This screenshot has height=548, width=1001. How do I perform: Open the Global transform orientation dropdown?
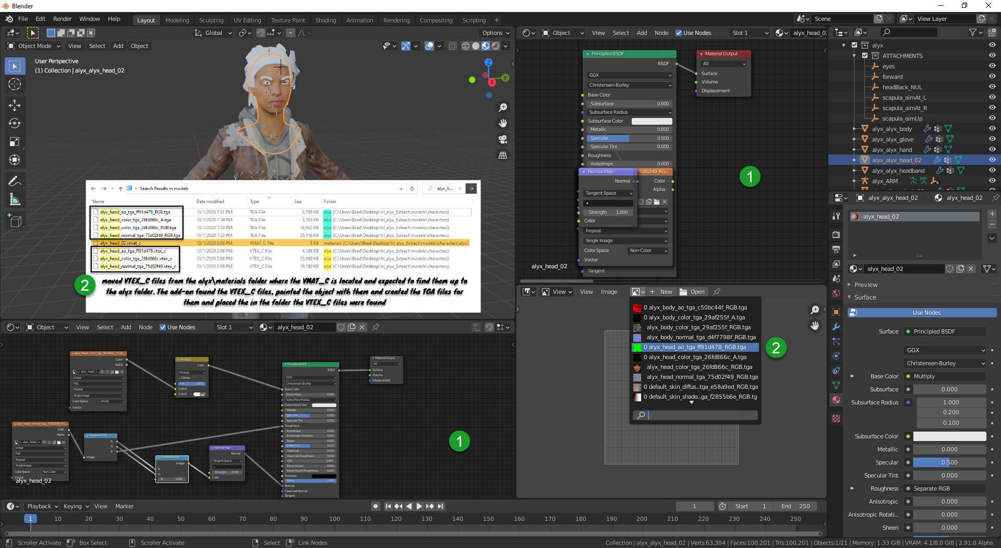coord(213,33)
